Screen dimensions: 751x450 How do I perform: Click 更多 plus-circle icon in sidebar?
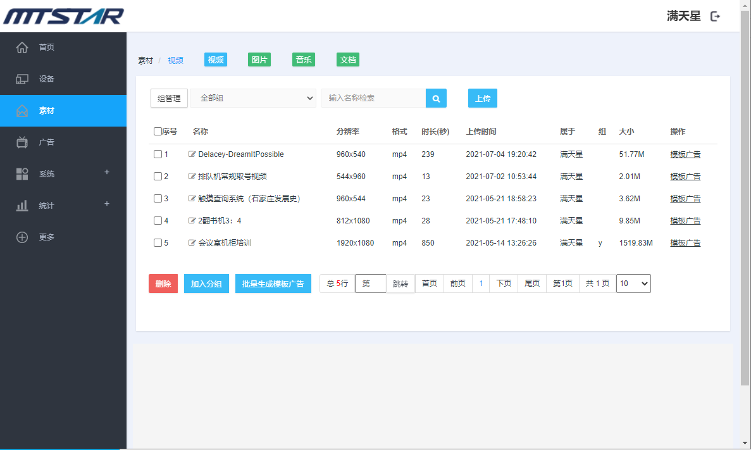pos(22,237)
